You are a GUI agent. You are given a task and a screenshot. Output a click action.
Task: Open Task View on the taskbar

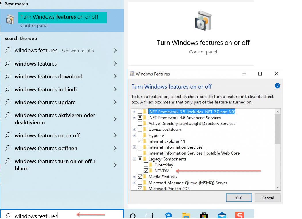[x=150, y=216]
